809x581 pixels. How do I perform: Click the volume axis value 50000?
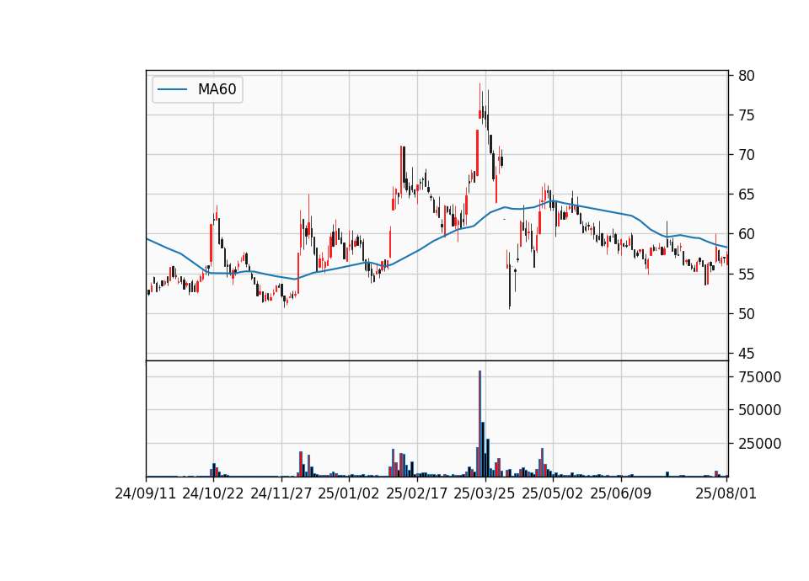(760, 410)
